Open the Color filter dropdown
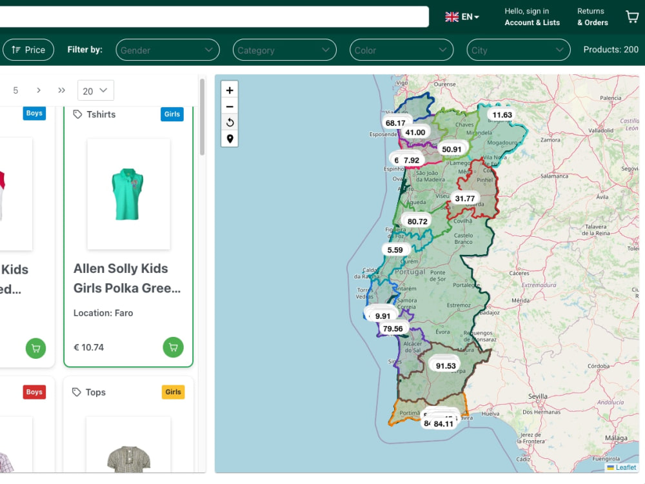This screenshot has height=484, width=645. point(401,50)
